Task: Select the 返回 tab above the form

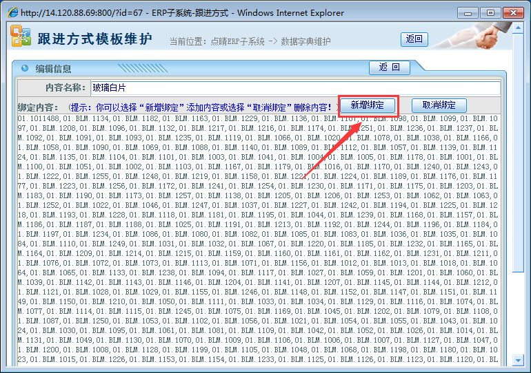Action: click(390, 67)
